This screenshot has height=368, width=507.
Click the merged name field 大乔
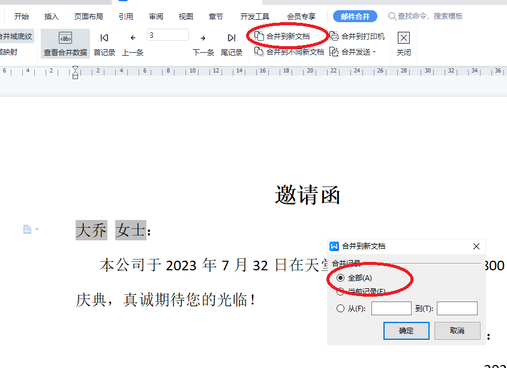tap(92, 230)
